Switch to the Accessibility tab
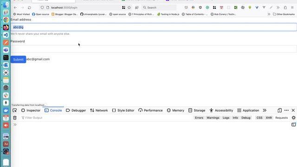The width and height of the screenshot is (297, 167). (x=221, y=110)
